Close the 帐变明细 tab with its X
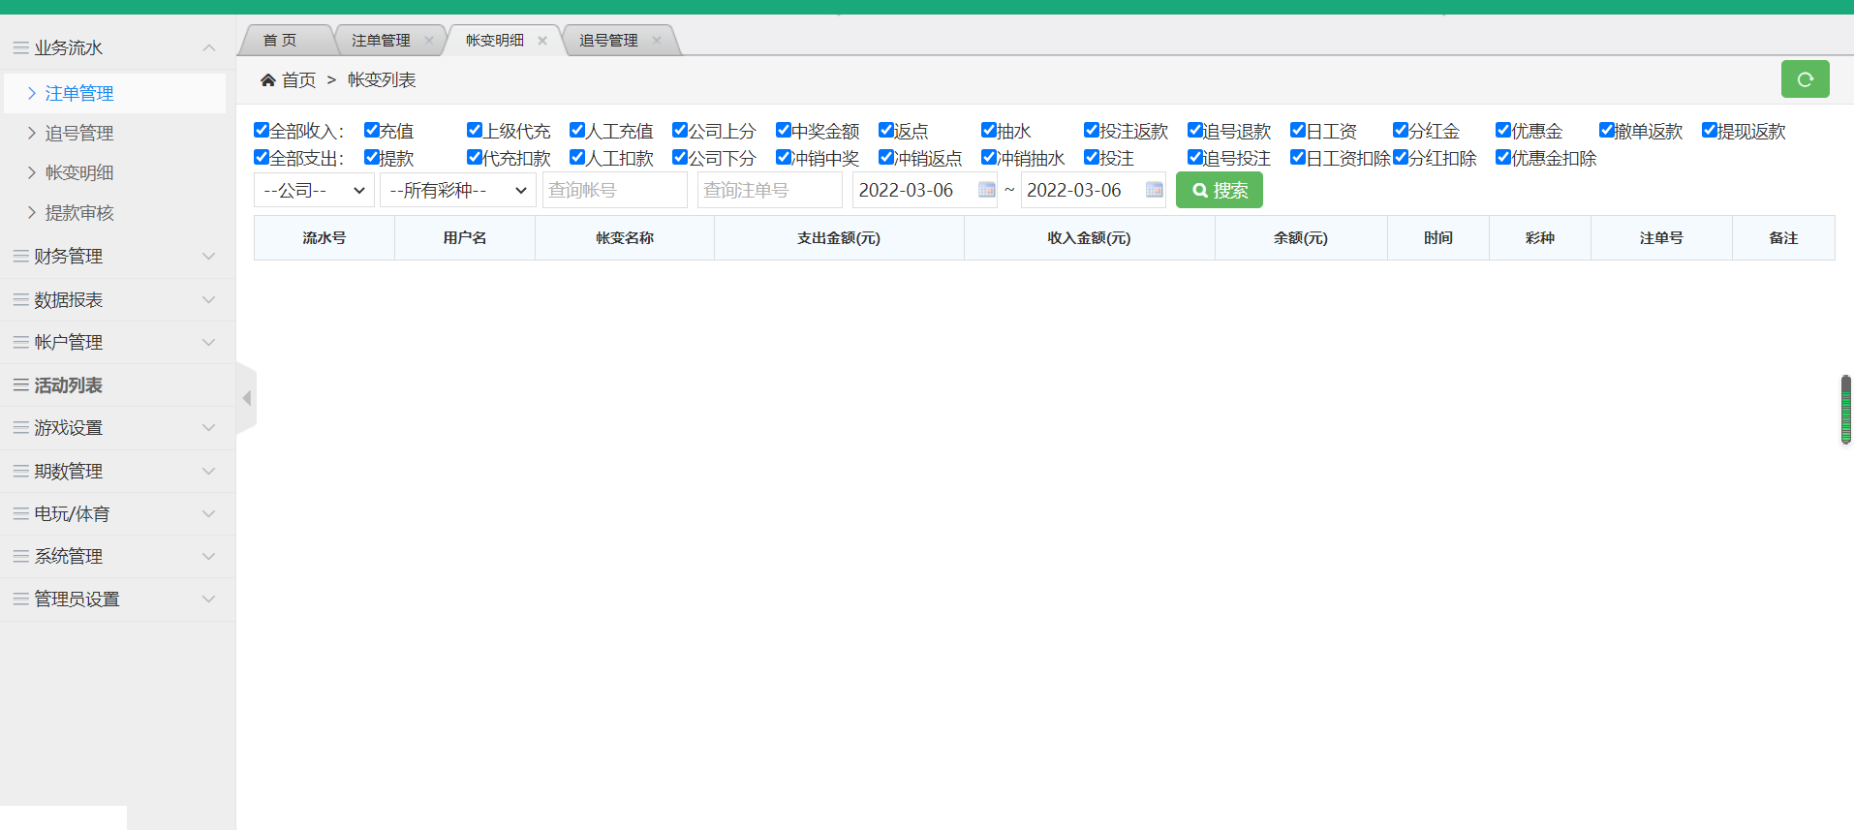Image resolution: width=1854 pixels, height=830 pixels. (x=542, y=41)
